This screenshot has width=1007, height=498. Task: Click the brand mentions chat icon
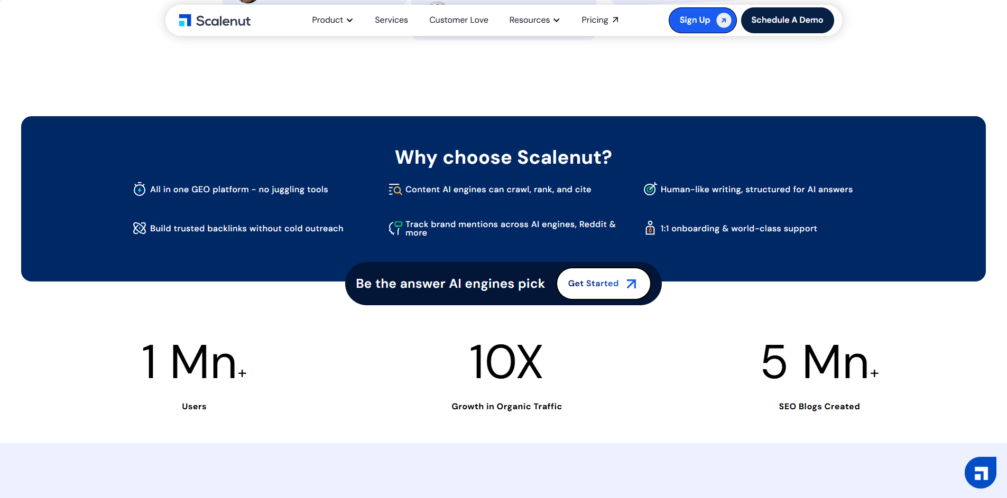click(395, 228)
